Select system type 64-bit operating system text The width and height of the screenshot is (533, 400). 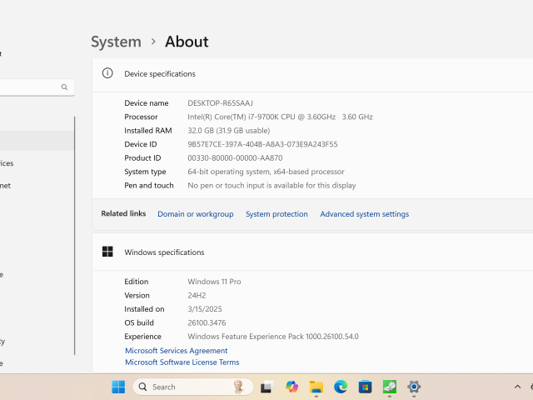pyautogui.click(x=266, y=172)
